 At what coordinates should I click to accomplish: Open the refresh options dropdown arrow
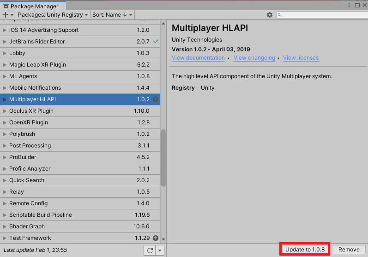(x=160, y=250)
